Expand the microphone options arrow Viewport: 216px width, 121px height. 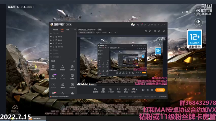coord(129,90)
